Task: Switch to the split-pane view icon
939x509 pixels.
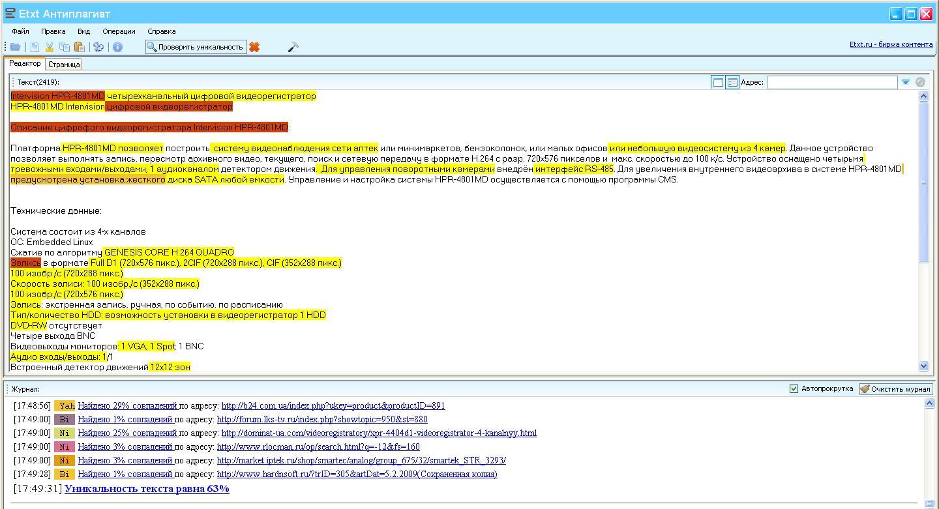Action: coord(732,82)
